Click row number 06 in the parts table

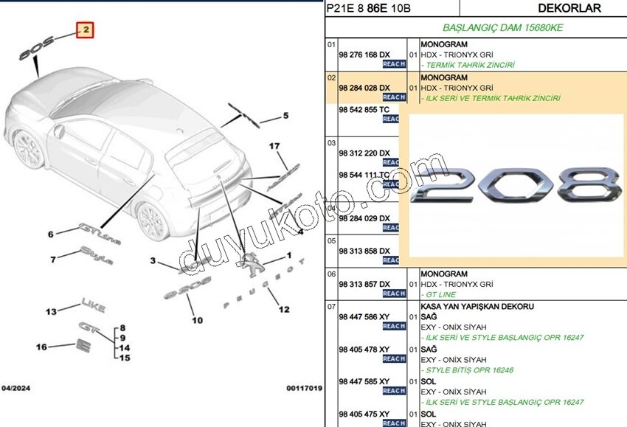click(x=331, y=274)
